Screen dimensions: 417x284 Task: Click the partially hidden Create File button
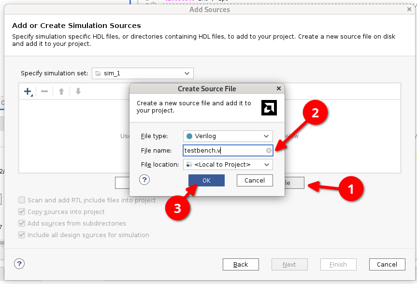(294, 183)
